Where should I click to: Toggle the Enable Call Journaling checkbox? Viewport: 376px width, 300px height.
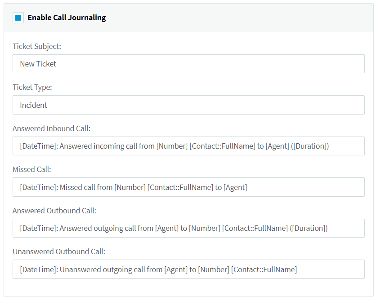18,18
